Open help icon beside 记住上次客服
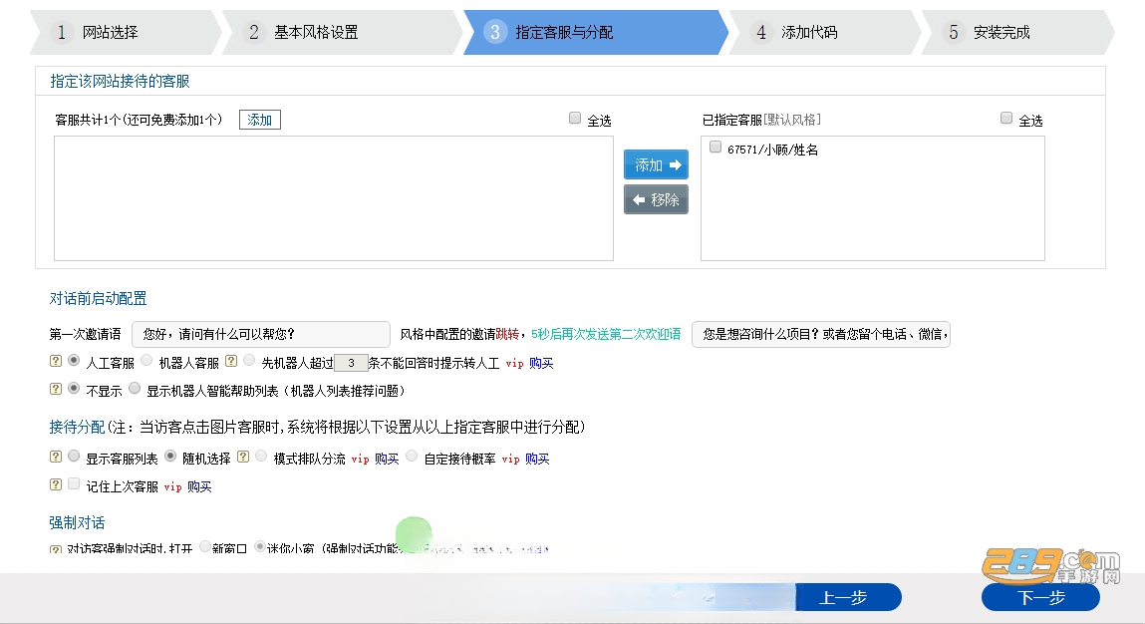The width and height of the screenshot is (1145, 624). [x=56, y=484]
